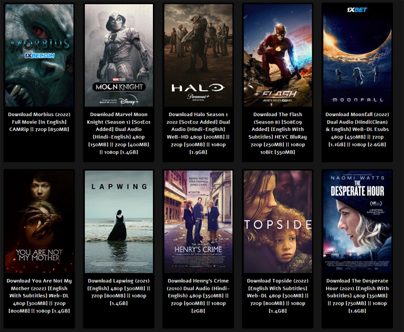The width and height of the screenshot is (404, 332).
Task: Open the Topside poster thumbnail
Action: [278, 222]
